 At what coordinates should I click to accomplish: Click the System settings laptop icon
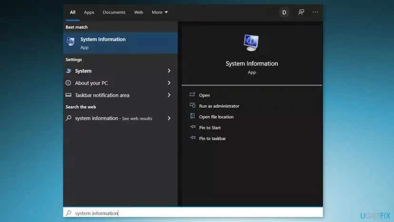point(69,71)
